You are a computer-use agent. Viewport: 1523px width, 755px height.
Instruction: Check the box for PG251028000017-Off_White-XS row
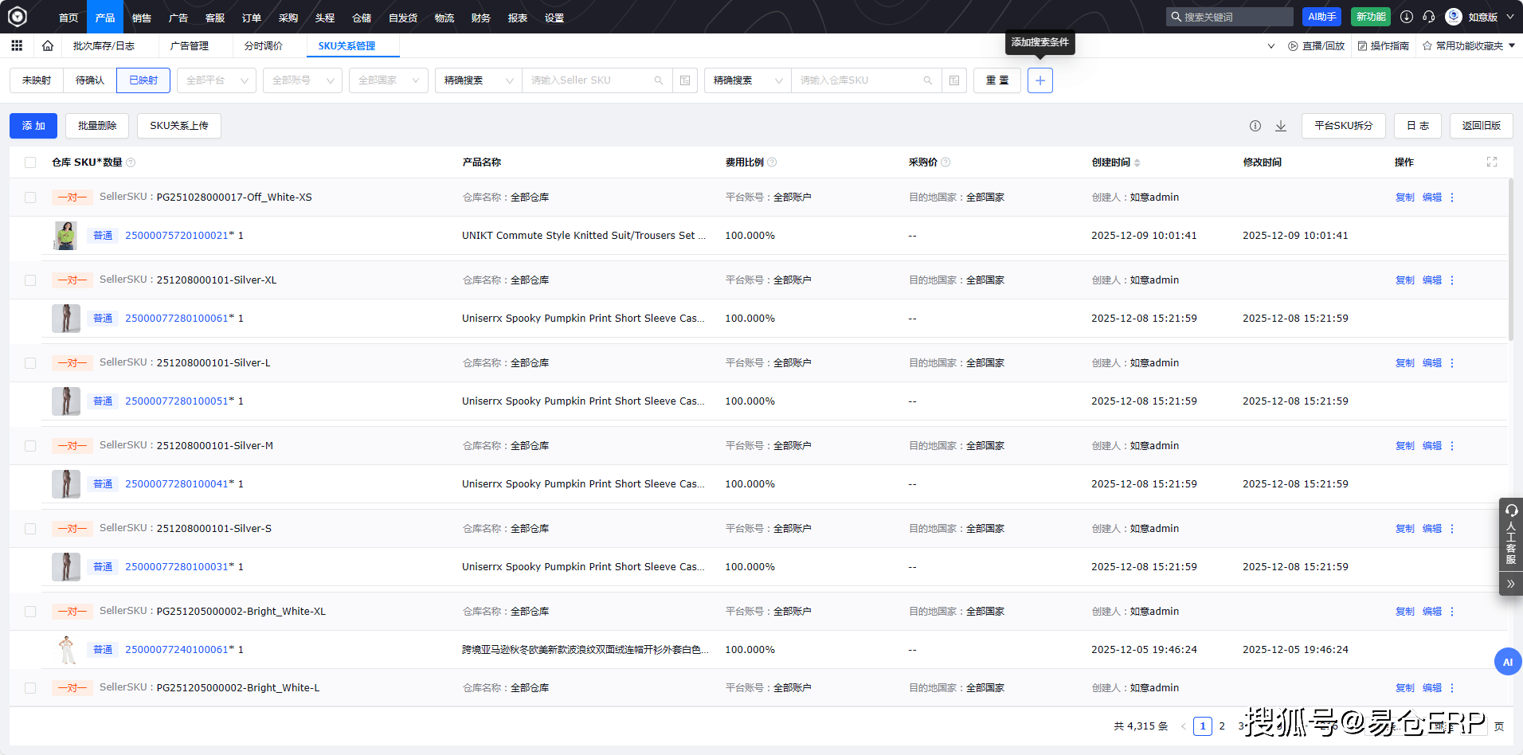coord(30,198)
